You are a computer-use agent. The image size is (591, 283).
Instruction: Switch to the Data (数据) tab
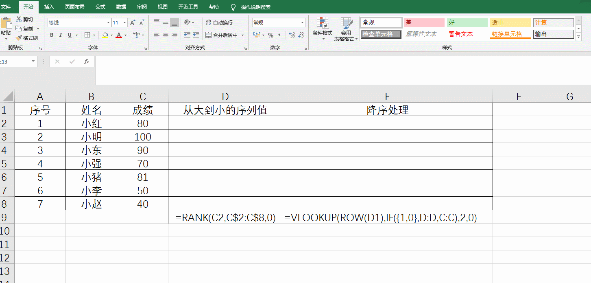click(121, 7)
